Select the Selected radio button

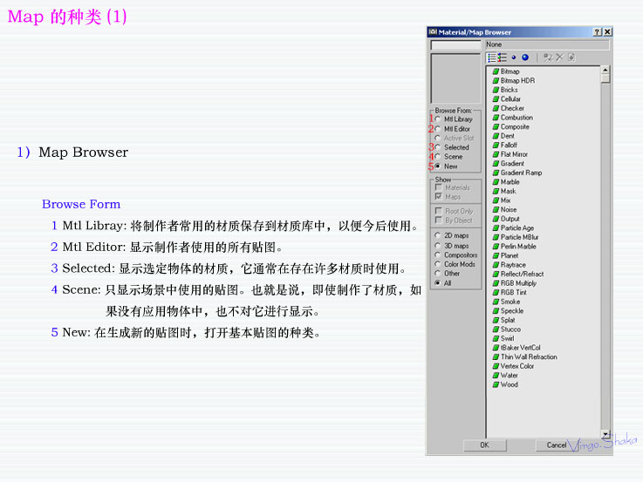438,147
